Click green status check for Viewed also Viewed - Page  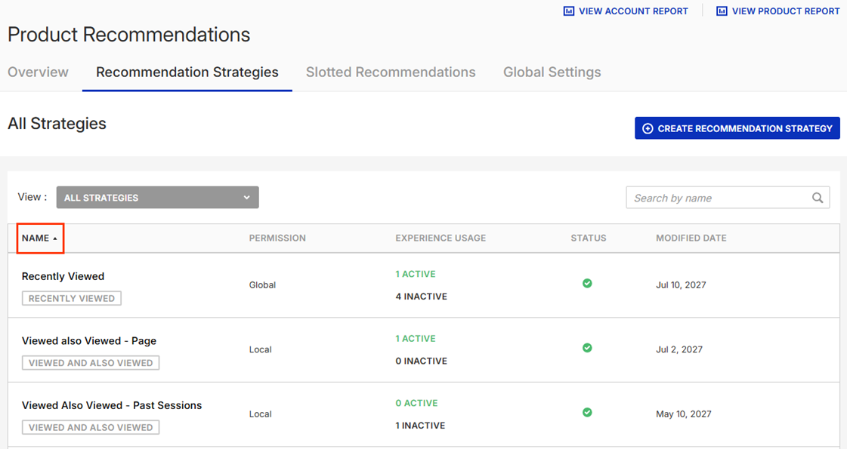[587, 348]
